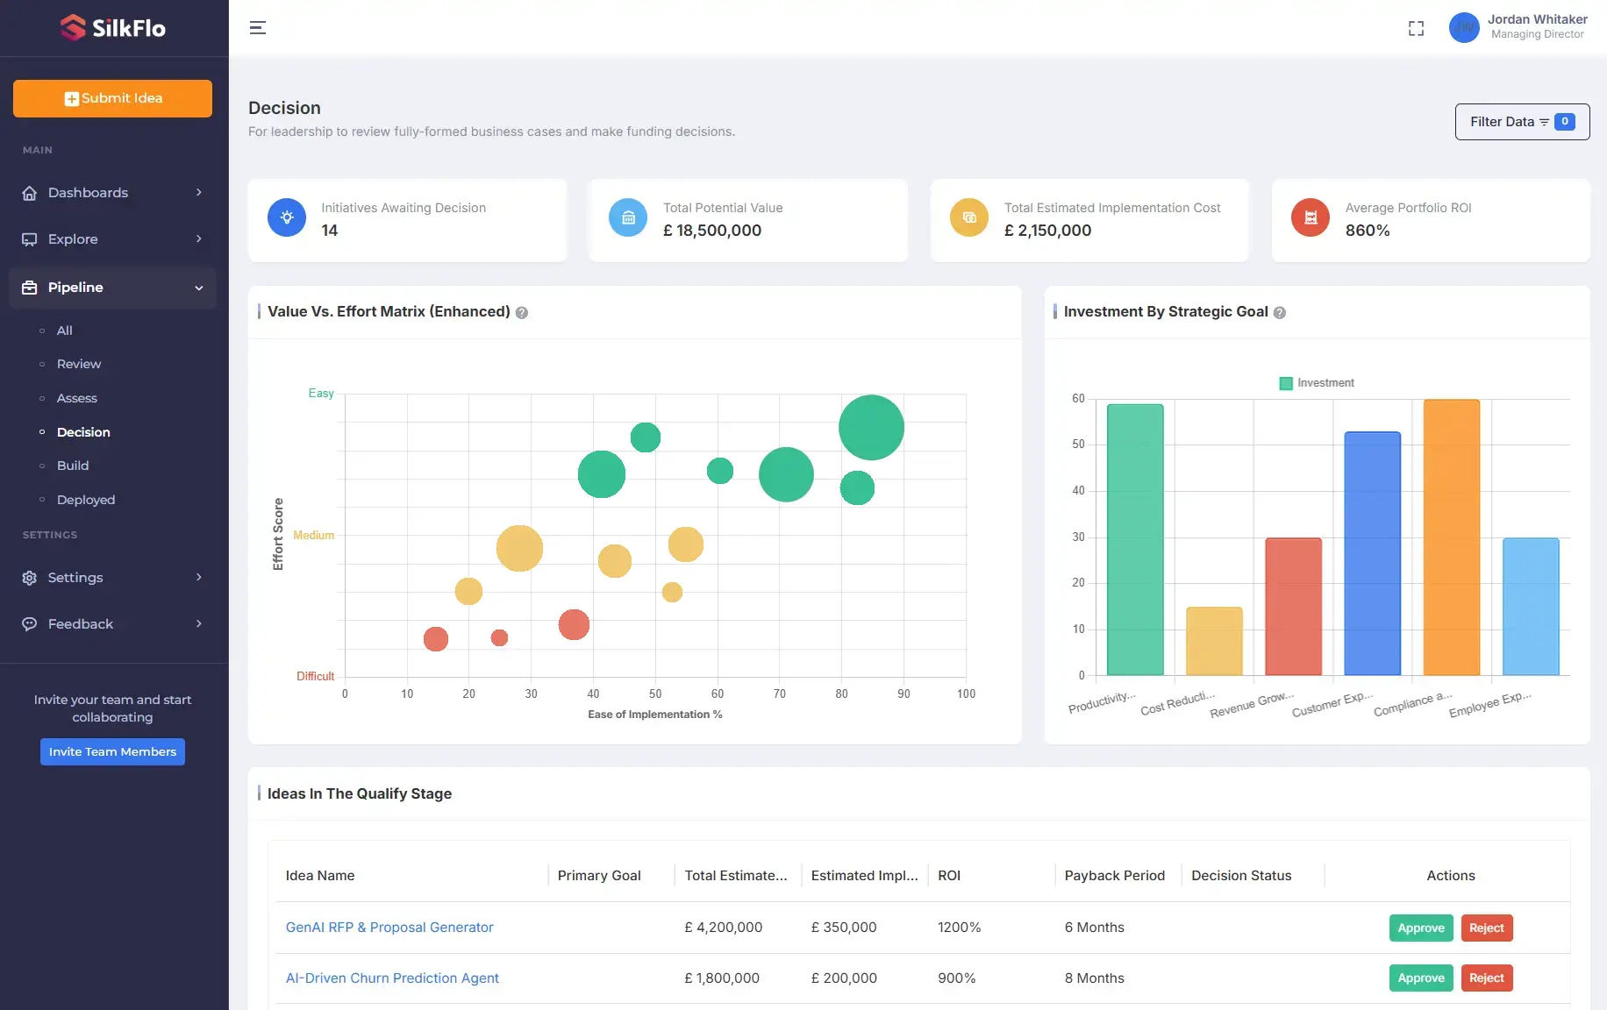The width and height of the screenshot is (1607, 1010).
Task: Open AI-Driven Churn Prediction Agent link
Action: click(392, 978)
